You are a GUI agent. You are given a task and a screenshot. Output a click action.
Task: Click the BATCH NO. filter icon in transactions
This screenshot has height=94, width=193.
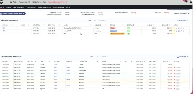click(x=62, y=62)
